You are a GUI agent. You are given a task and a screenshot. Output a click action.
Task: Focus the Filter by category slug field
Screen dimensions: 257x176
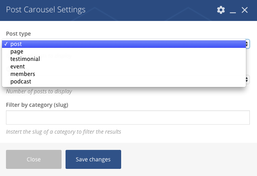coord(128,117)
